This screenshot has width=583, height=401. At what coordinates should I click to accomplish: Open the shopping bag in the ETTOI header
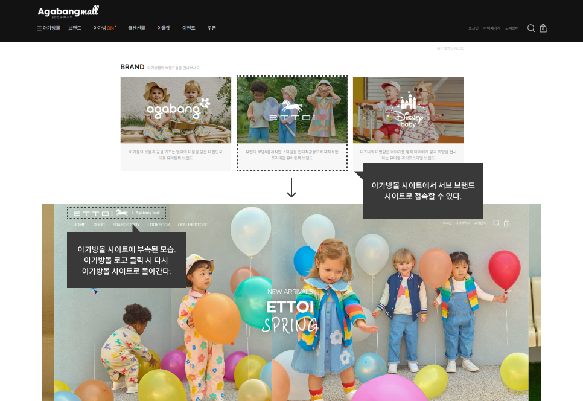coord(506,223)
